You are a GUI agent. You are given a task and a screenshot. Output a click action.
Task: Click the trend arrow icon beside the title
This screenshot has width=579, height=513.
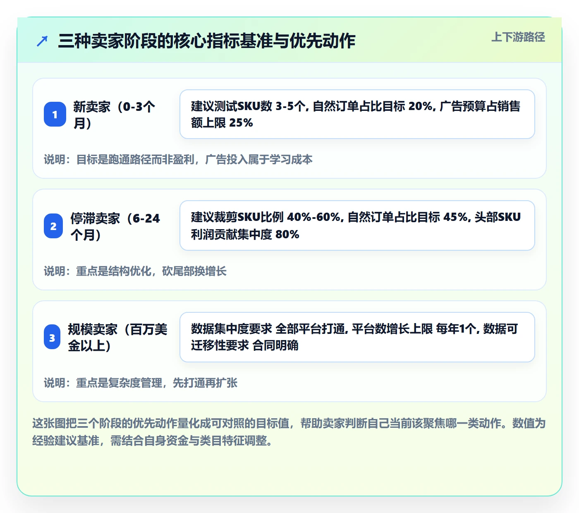tap(42, 41)
